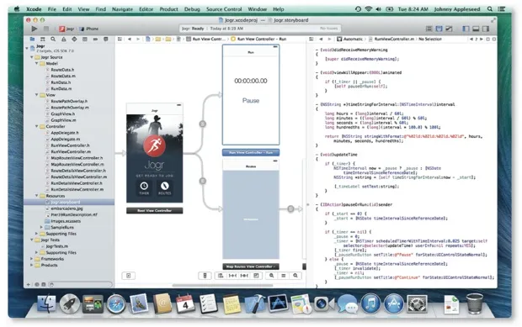
Task: Open the Debug menu
Action: point(192,9)
